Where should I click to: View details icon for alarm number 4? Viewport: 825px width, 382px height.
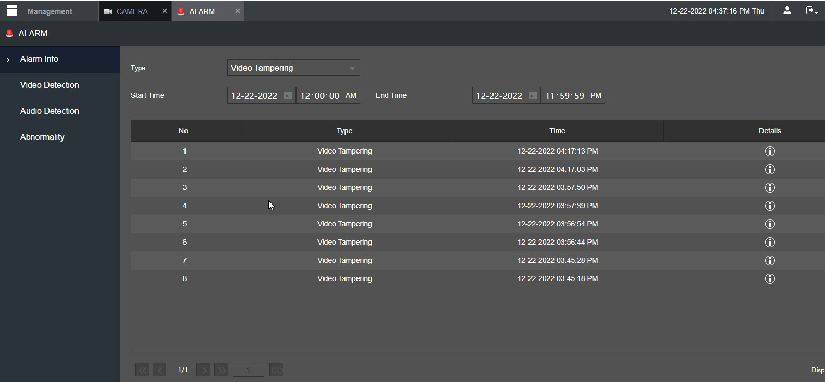[770, 206]
